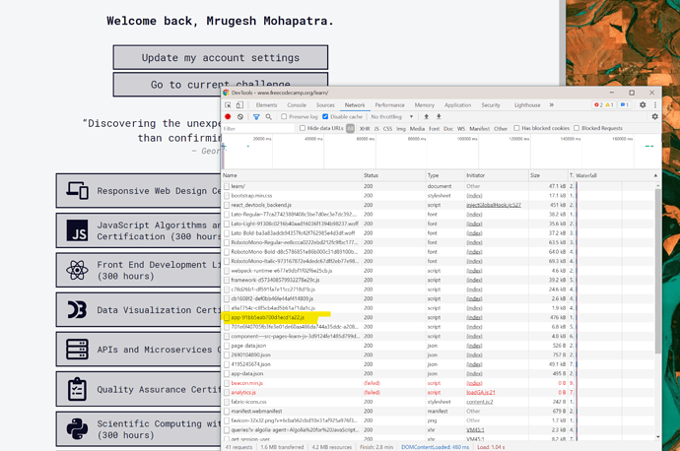Click the export HAR download arrow
Viewport: 680px width, 451px height.
(x=439, y=116)
